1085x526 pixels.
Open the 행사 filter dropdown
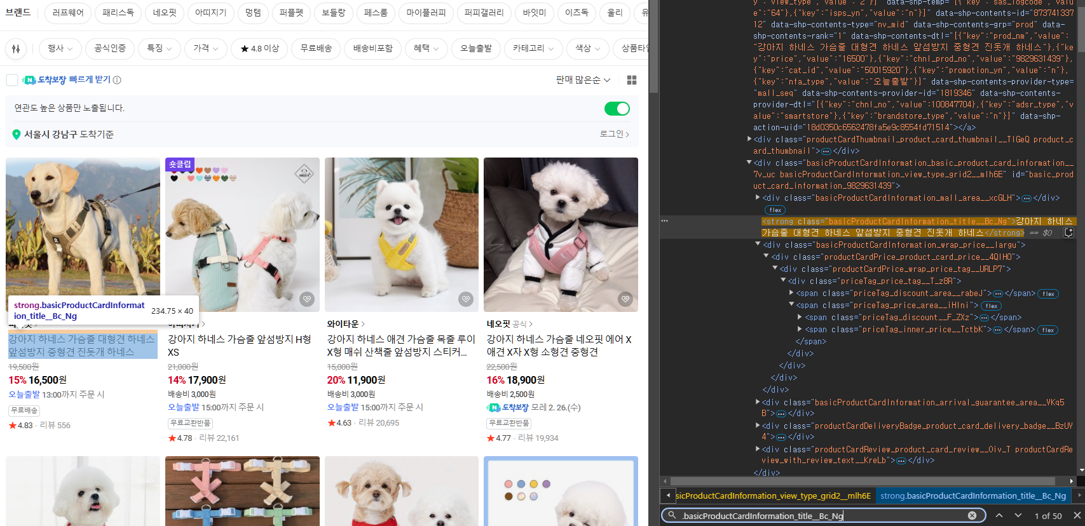tap(60, 48)
